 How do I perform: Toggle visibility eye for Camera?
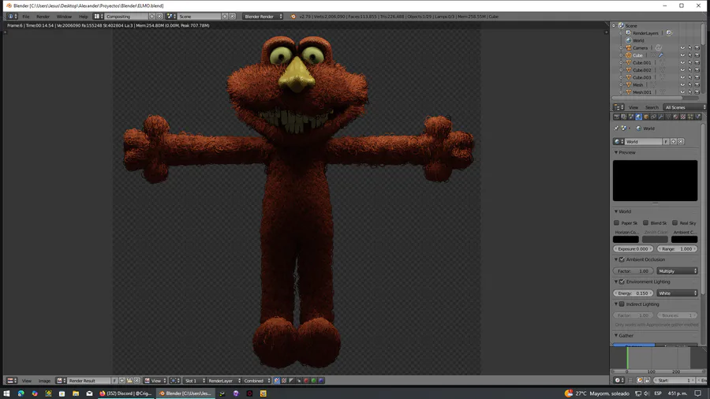point(682,48)
